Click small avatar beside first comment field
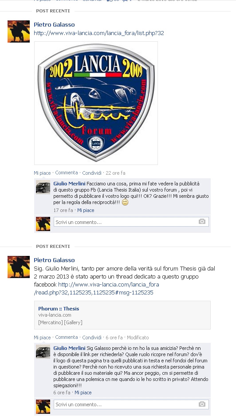This screenshot has height=420, width=236. tap(43, 224)
